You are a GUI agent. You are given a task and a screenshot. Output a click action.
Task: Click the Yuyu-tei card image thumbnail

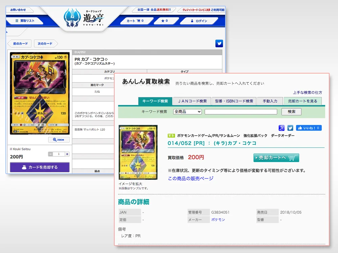(40, 93)
